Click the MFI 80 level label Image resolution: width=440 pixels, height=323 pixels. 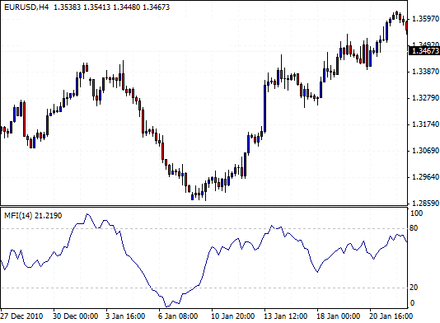point(414,228)
